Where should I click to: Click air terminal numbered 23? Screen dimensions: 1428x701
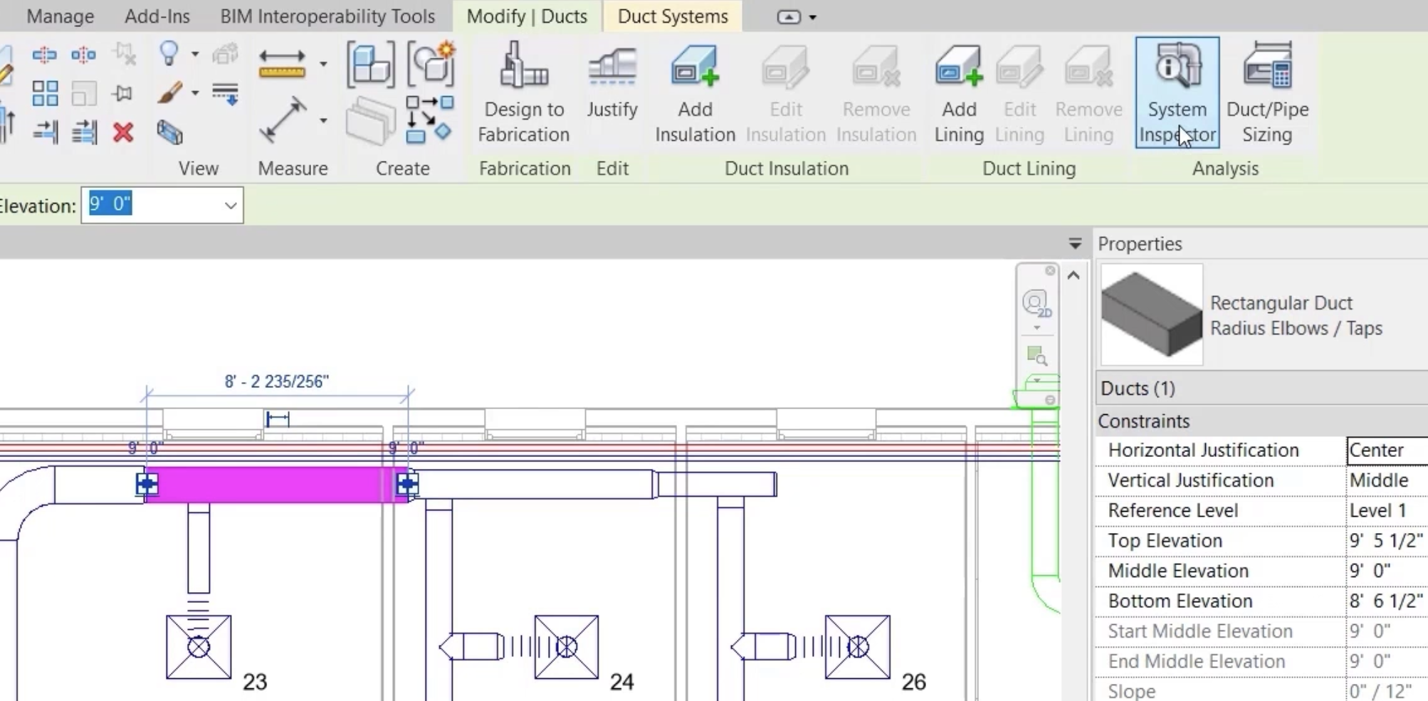tap(199, 647)
